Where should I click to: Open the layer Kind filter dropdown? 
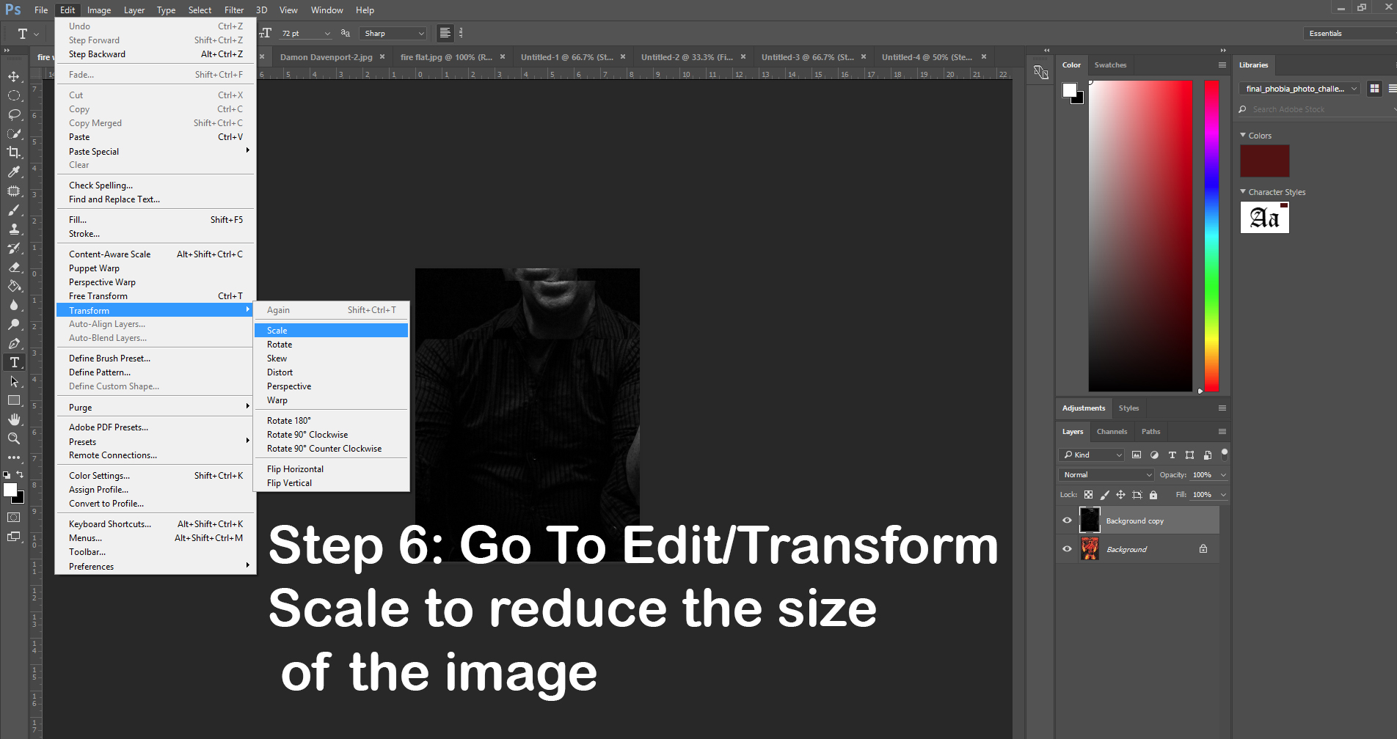[1091, 455]
